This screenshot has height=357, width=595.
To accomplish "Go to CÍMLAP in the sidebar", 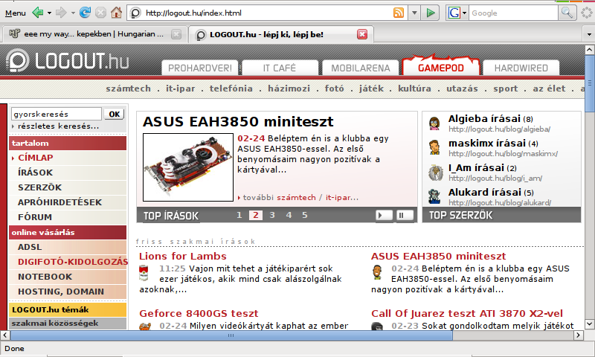I will (x=35, y=158).
